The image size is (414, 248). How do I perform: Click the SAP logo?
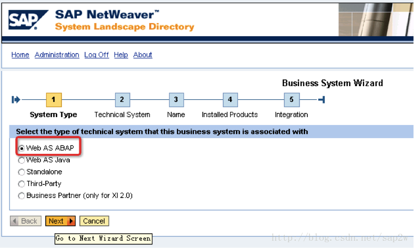pos(28,20)
